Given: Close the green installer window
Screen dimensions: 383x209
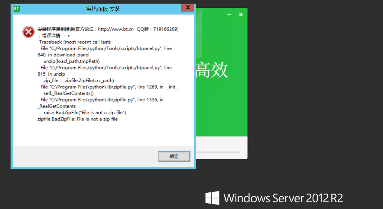Looking at the screenshot, I should coord(241,14).
